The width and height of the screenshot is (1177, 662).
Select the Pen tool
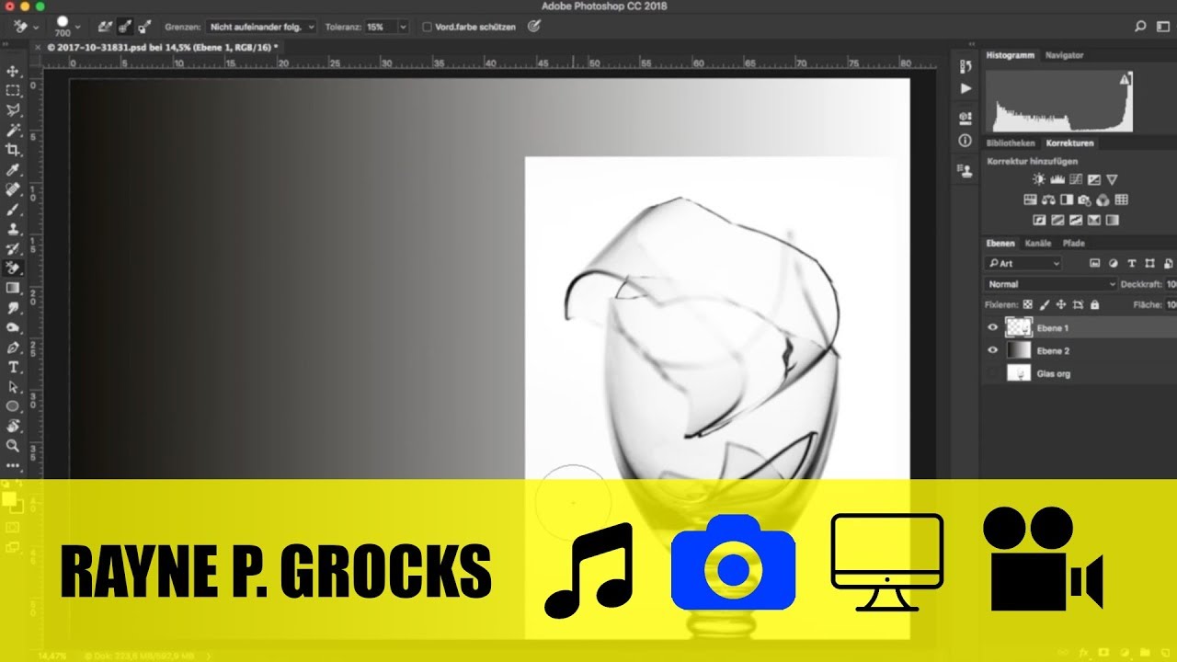[x=13, y=348]
